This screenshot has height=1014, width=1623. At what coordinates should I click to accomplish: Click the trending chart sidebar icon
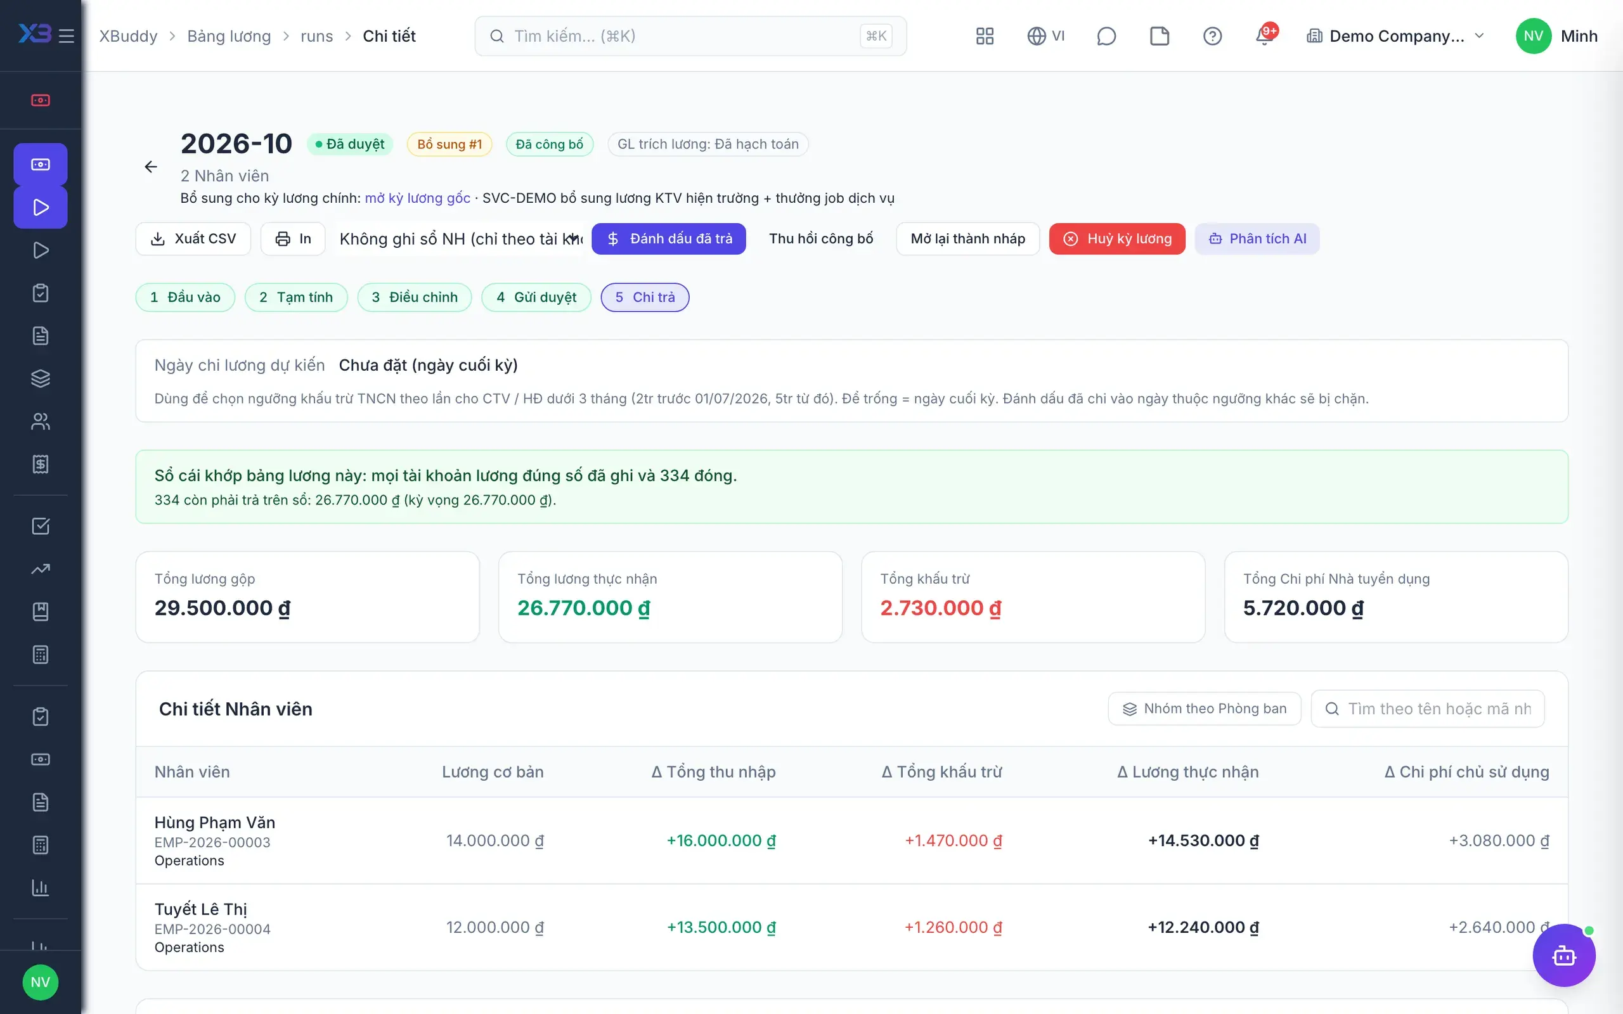tap(40, 568)
